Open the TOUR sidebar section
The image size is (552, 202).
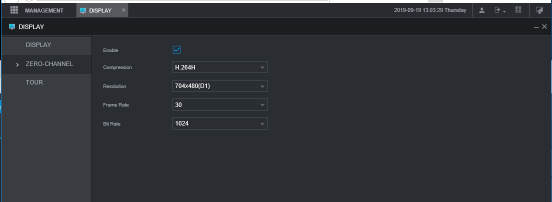[x=34, y=82]
